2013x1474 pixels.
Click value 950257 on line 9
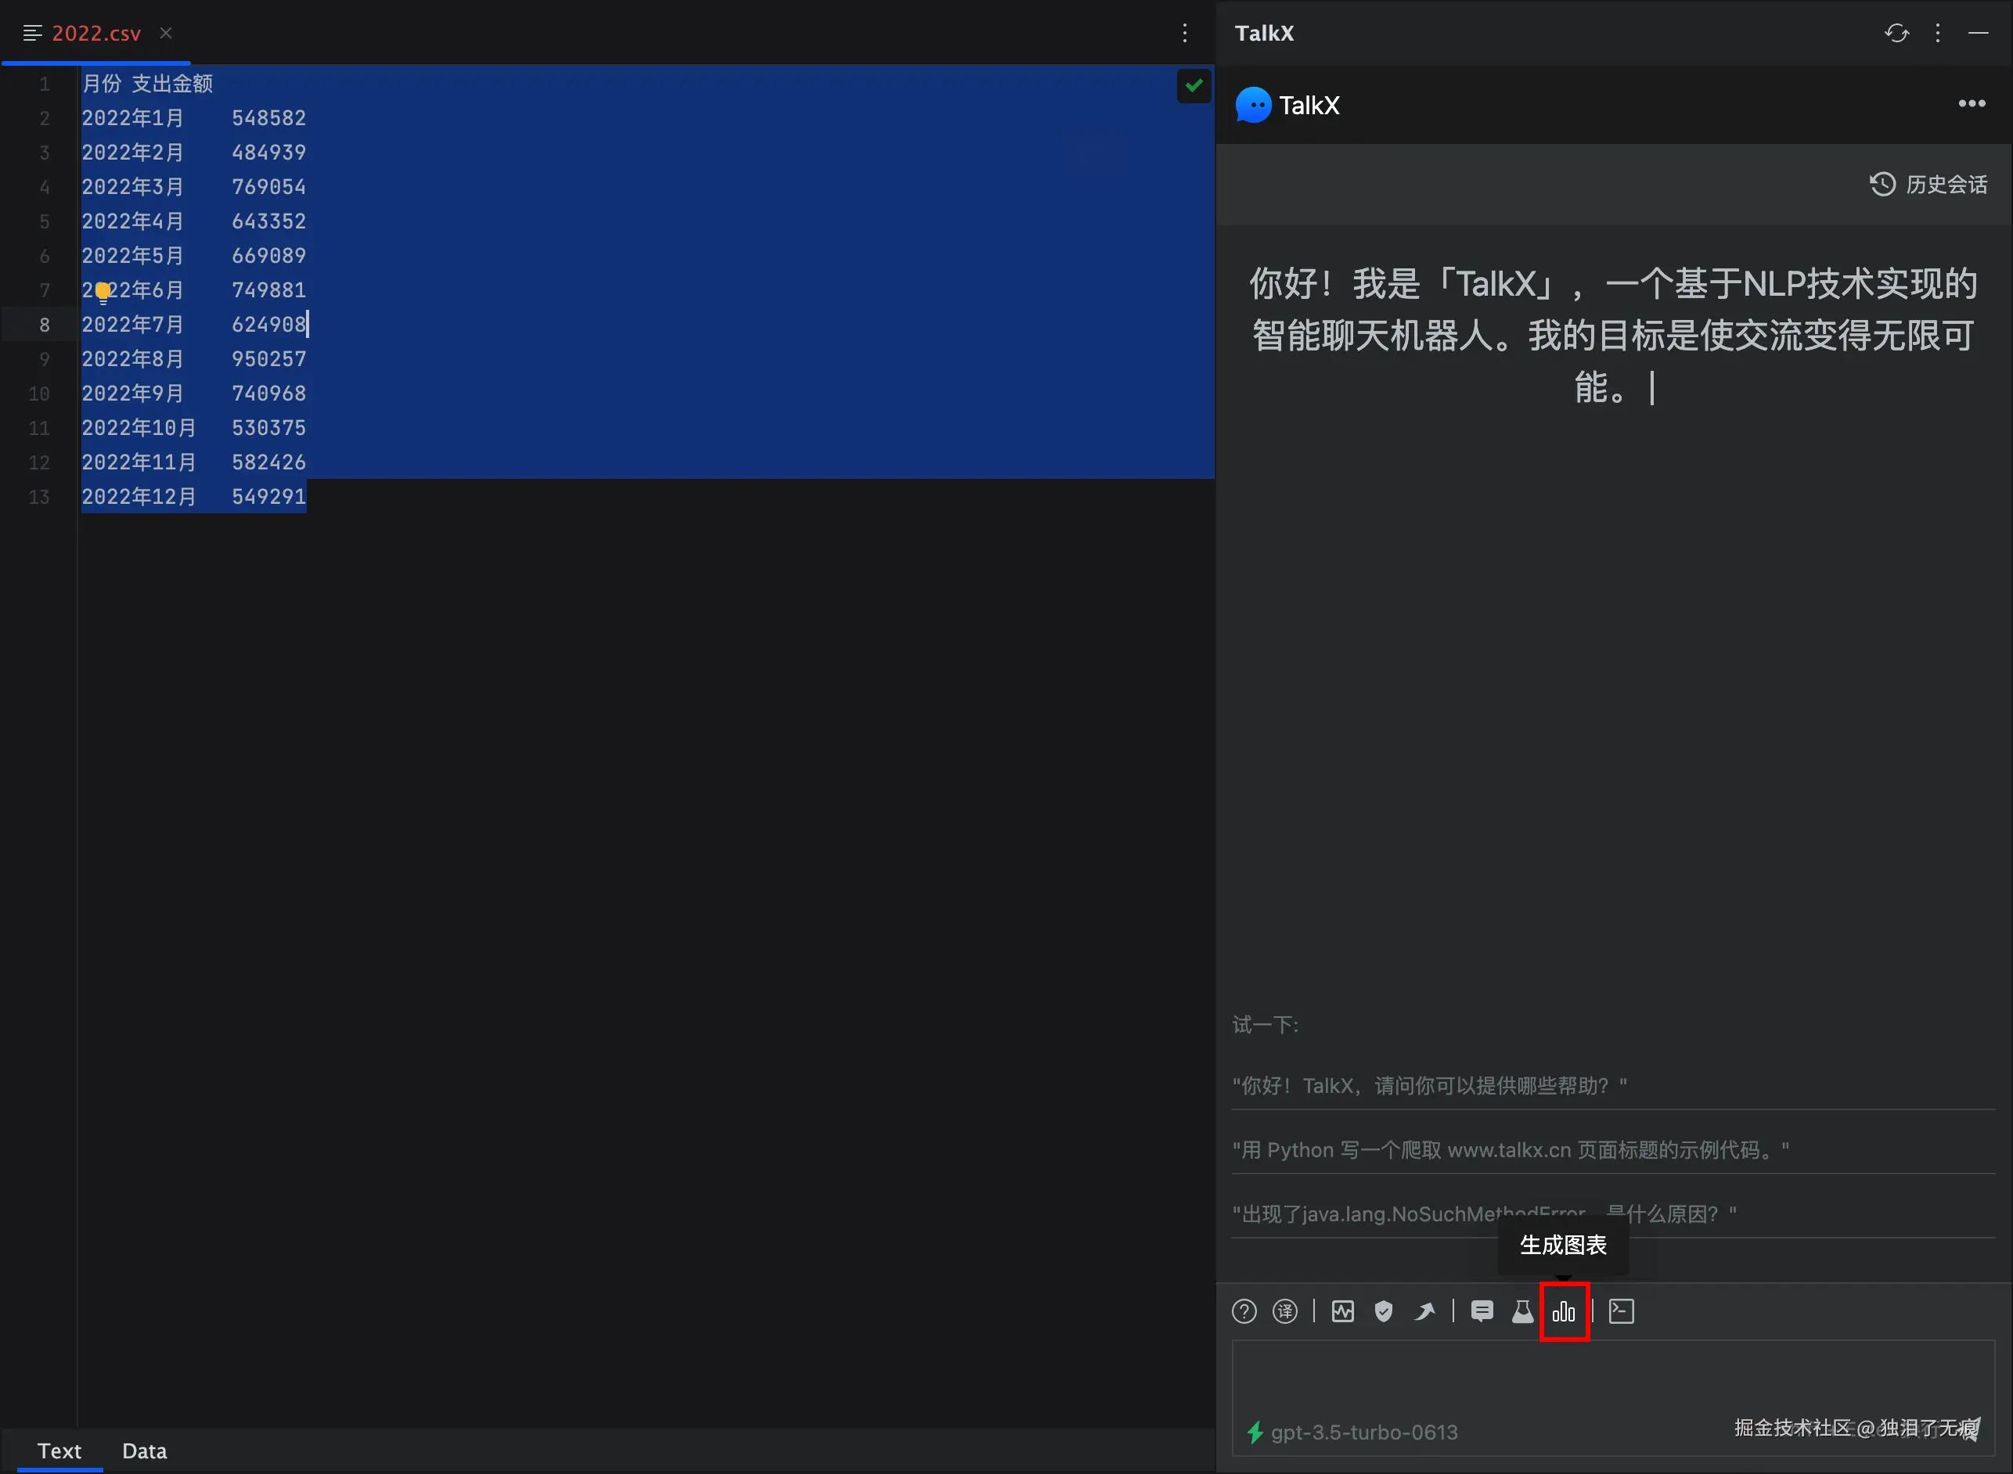point(268,358)
